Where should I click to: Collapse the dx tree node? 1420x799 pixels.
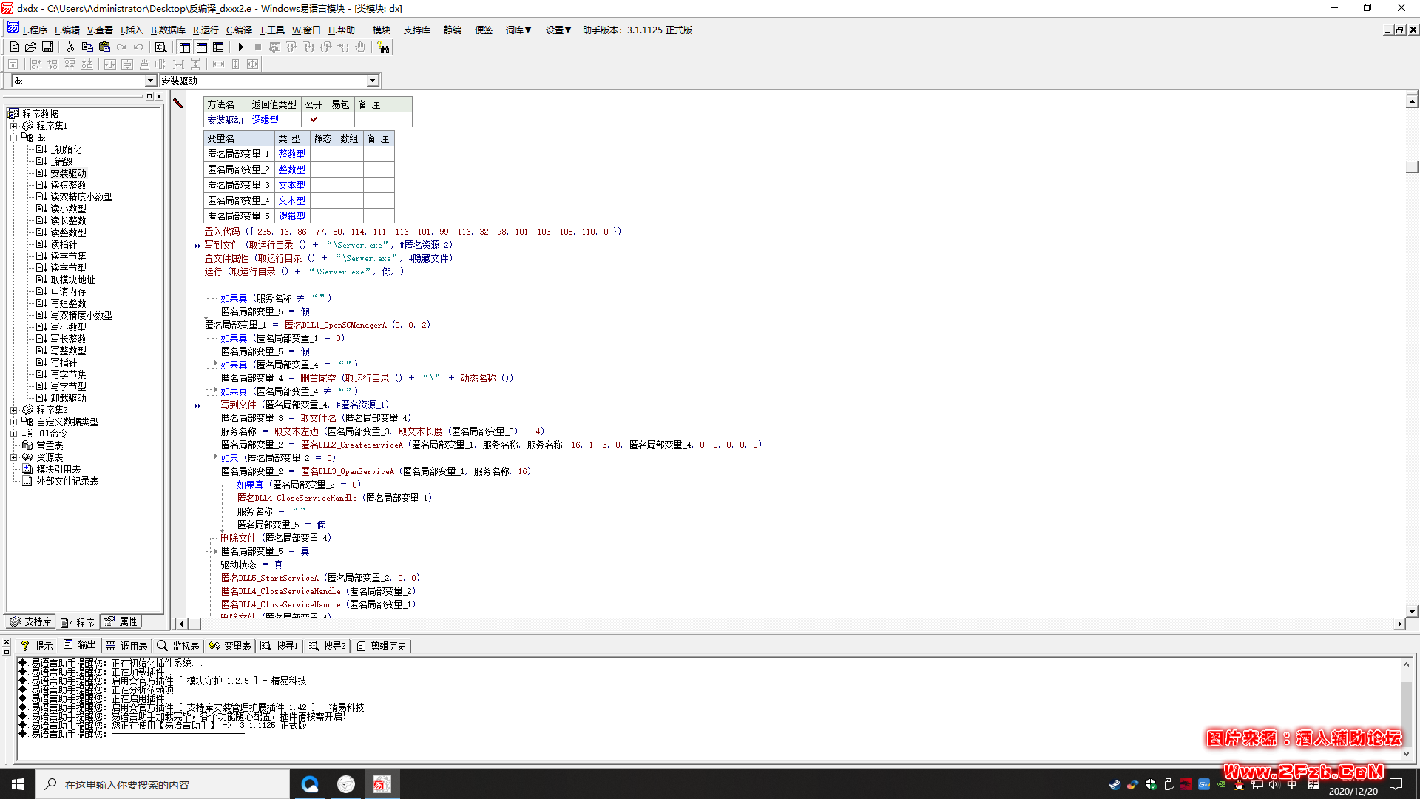[x=13, y=138]
